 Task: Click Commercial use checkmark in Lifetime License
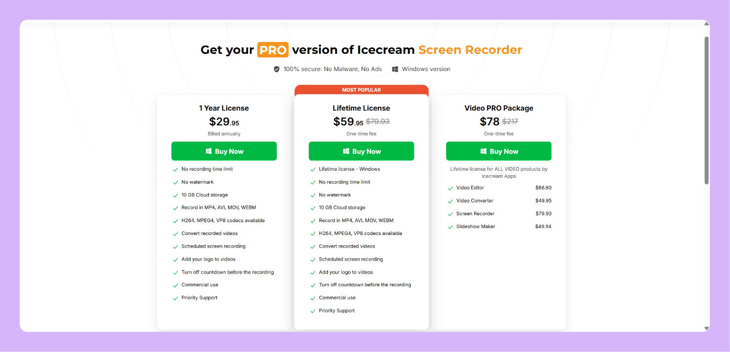[x=313, y=298]
